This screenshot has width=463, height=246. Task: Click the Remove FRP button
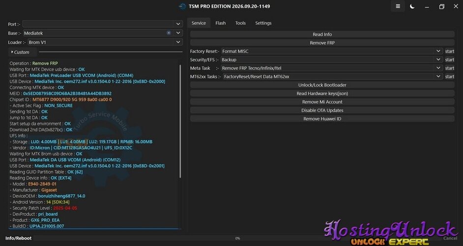322,43
